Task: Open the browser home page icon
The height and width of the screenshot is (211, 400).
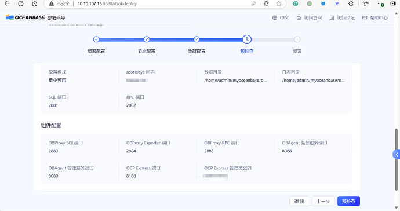Action: click(x=35, y=3)
